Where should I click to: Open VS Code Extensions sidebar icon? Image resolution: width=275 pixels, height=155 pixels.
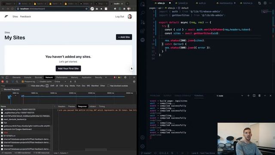coord(143,31)
